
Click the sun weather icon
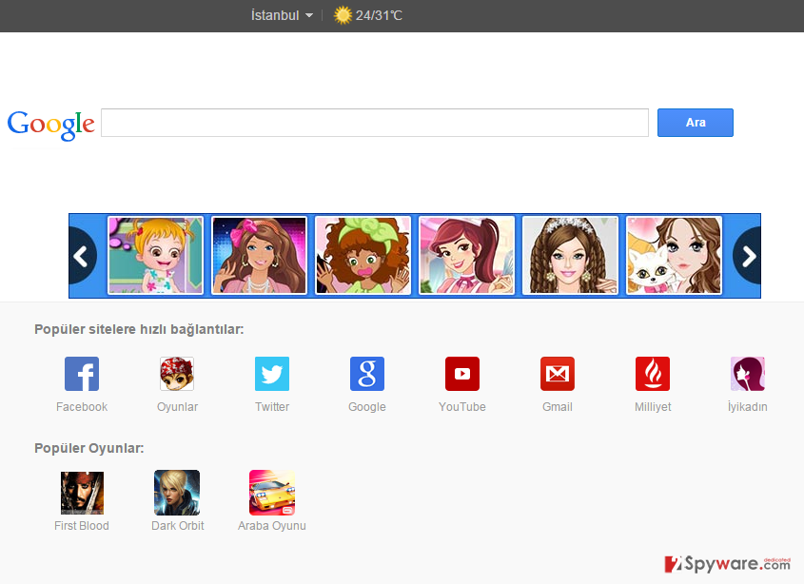(x=343, y=15)
